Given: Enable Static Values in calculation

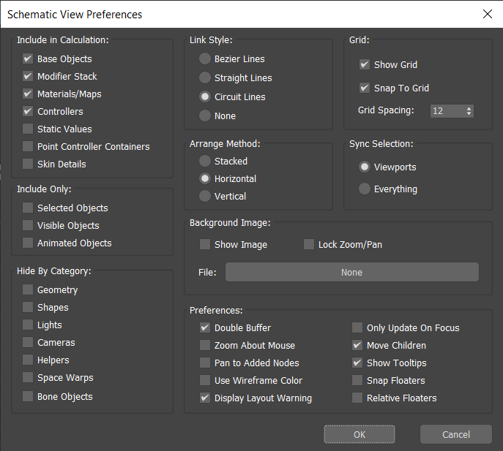Looking at the screenshot, I should [28, 129].
